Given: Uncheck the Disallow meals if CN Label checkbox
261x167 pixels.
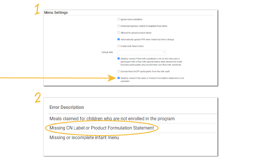Looking at the screenshot, I should [119, 78].
